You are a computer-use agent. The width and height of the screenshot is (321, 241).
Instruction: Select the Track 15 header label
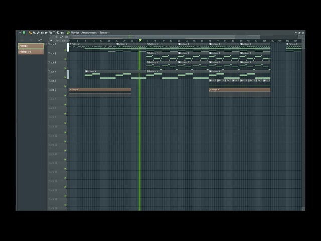point(53,172)
